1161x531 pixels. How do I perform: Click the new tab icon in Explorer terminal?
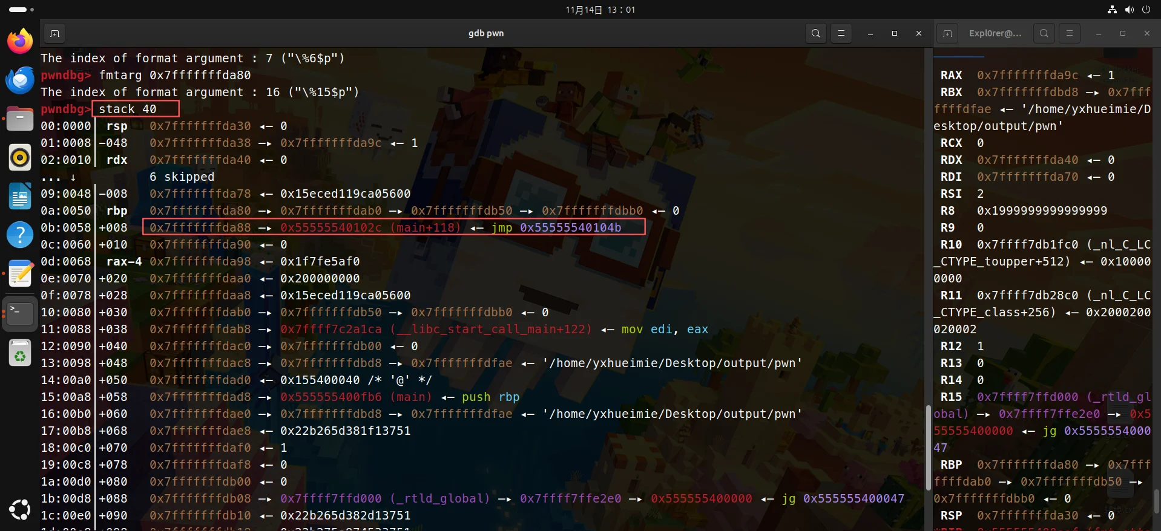(x=947, y=33)
